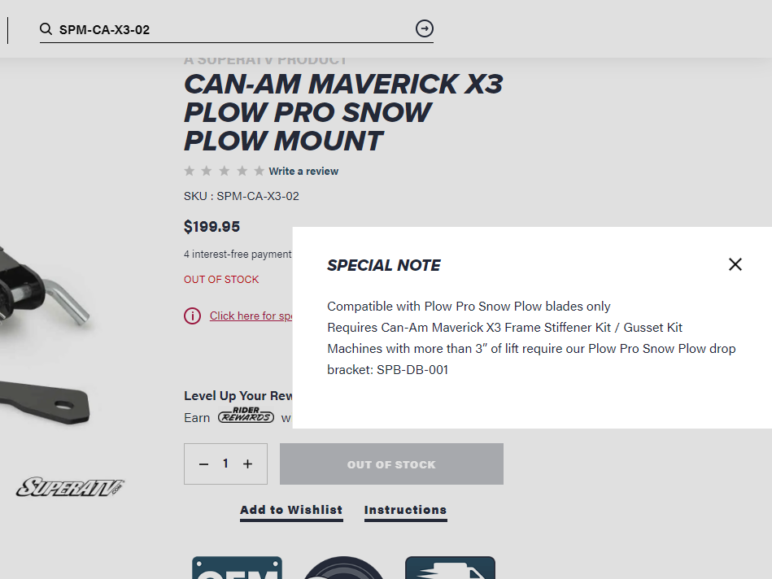Click the SuperATV logo on product image
This screenshot has height=579, width=772.
(x=71, y=487)
